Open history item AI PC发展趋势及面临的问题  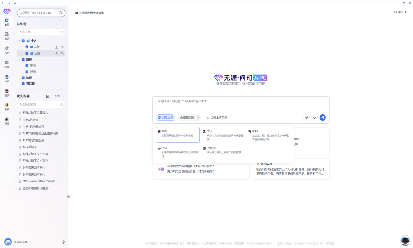pos(40,134)
